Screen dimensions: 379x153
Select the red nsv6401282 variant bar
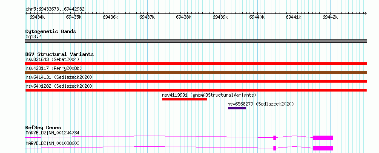196,90
